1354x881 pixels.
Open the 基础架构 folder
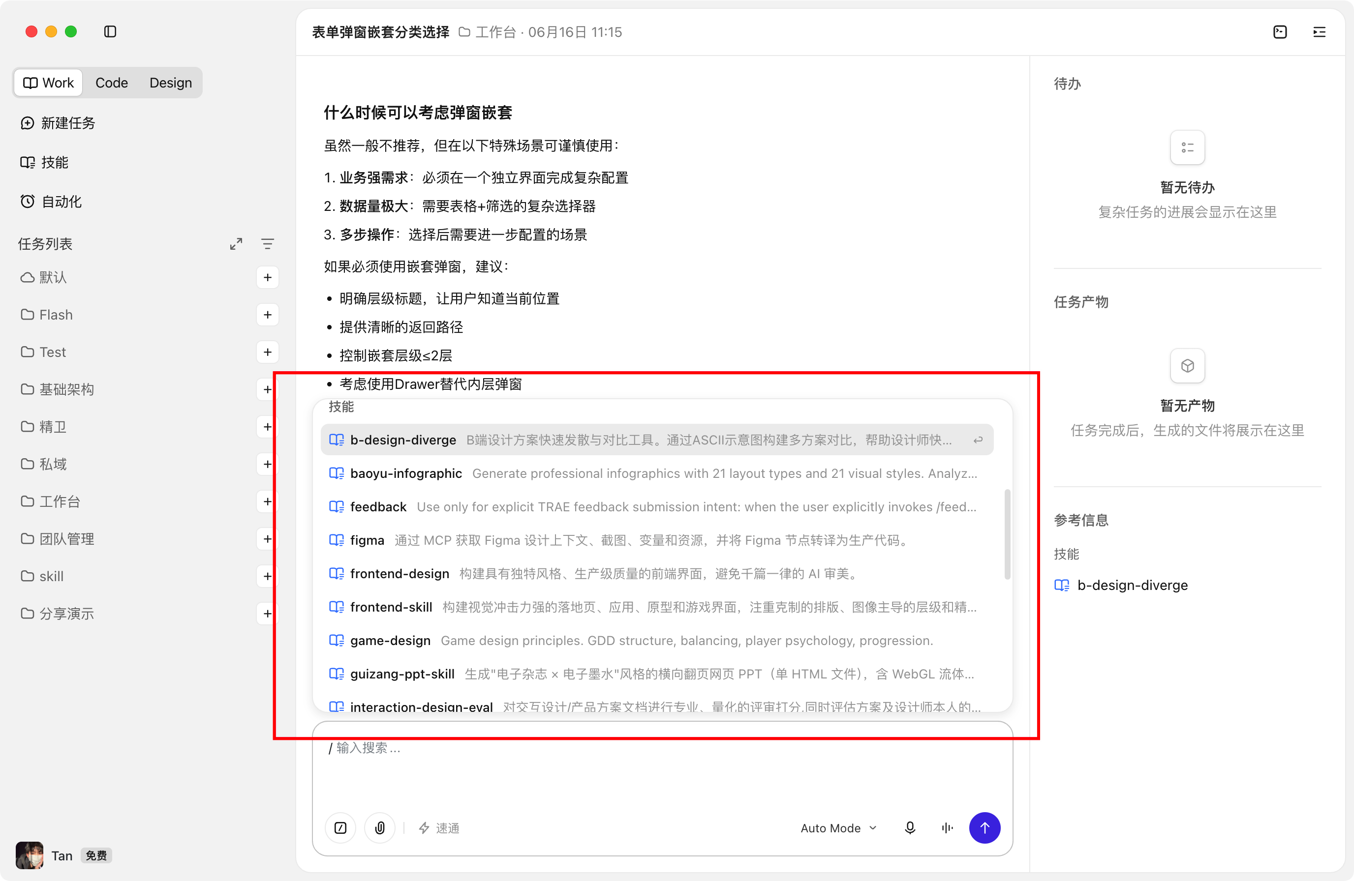[57, 389]
